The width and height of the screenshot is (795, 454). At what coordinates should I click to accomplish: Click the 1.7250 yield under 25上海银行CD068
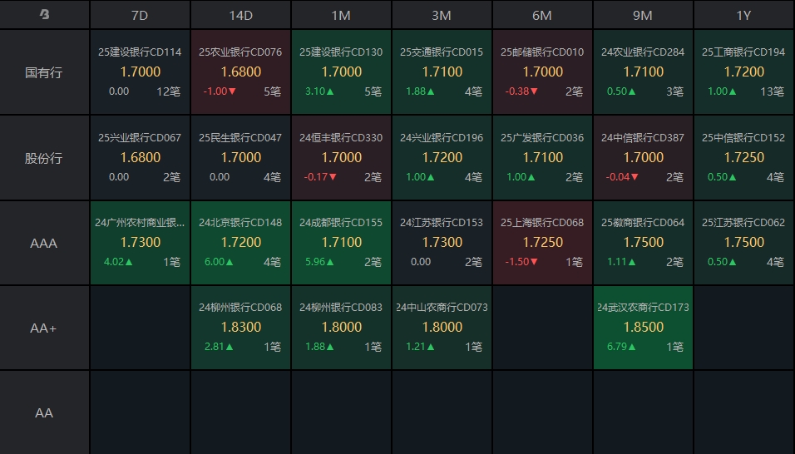tap(542, 242)
